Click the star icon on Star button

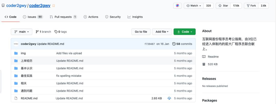(220, 6)
